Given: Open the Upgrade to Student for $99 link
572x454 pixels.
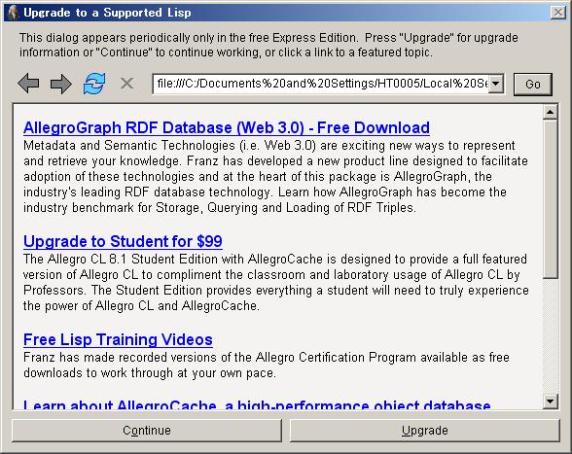Looking at the screenshot, I should [123, 241].
